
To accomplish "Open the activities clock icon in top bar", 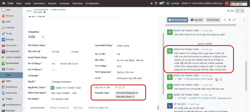I will click(168, 3).
